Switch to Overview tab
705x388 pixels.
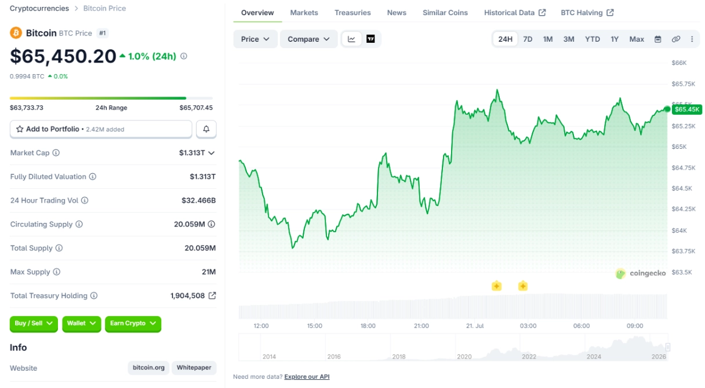(x=257, y=13)
